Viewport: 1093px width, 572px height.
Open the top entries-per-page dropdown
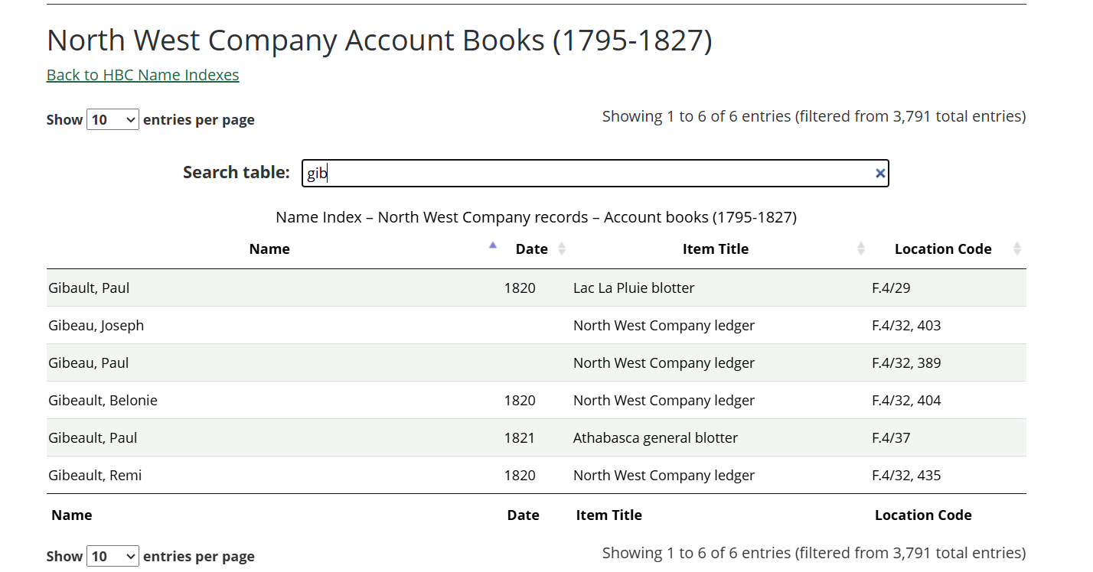pos(113,119)
